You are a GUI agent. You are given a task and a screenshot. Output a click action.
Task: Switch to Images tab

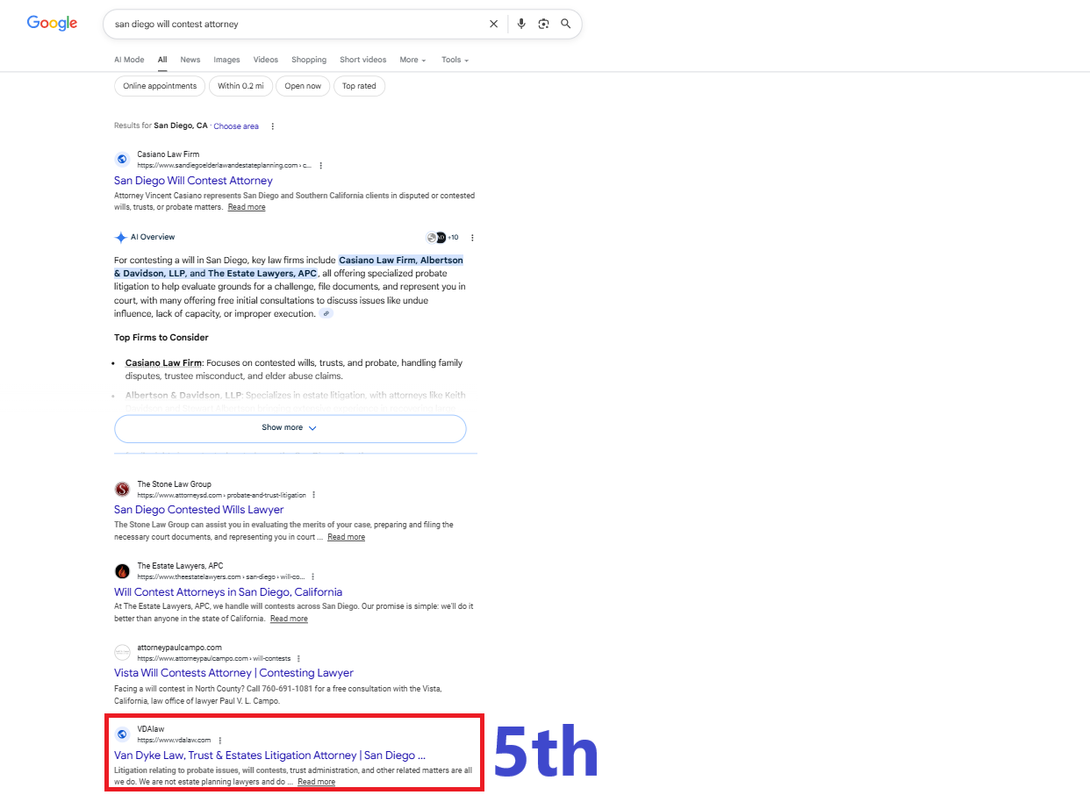click(226, 60)
